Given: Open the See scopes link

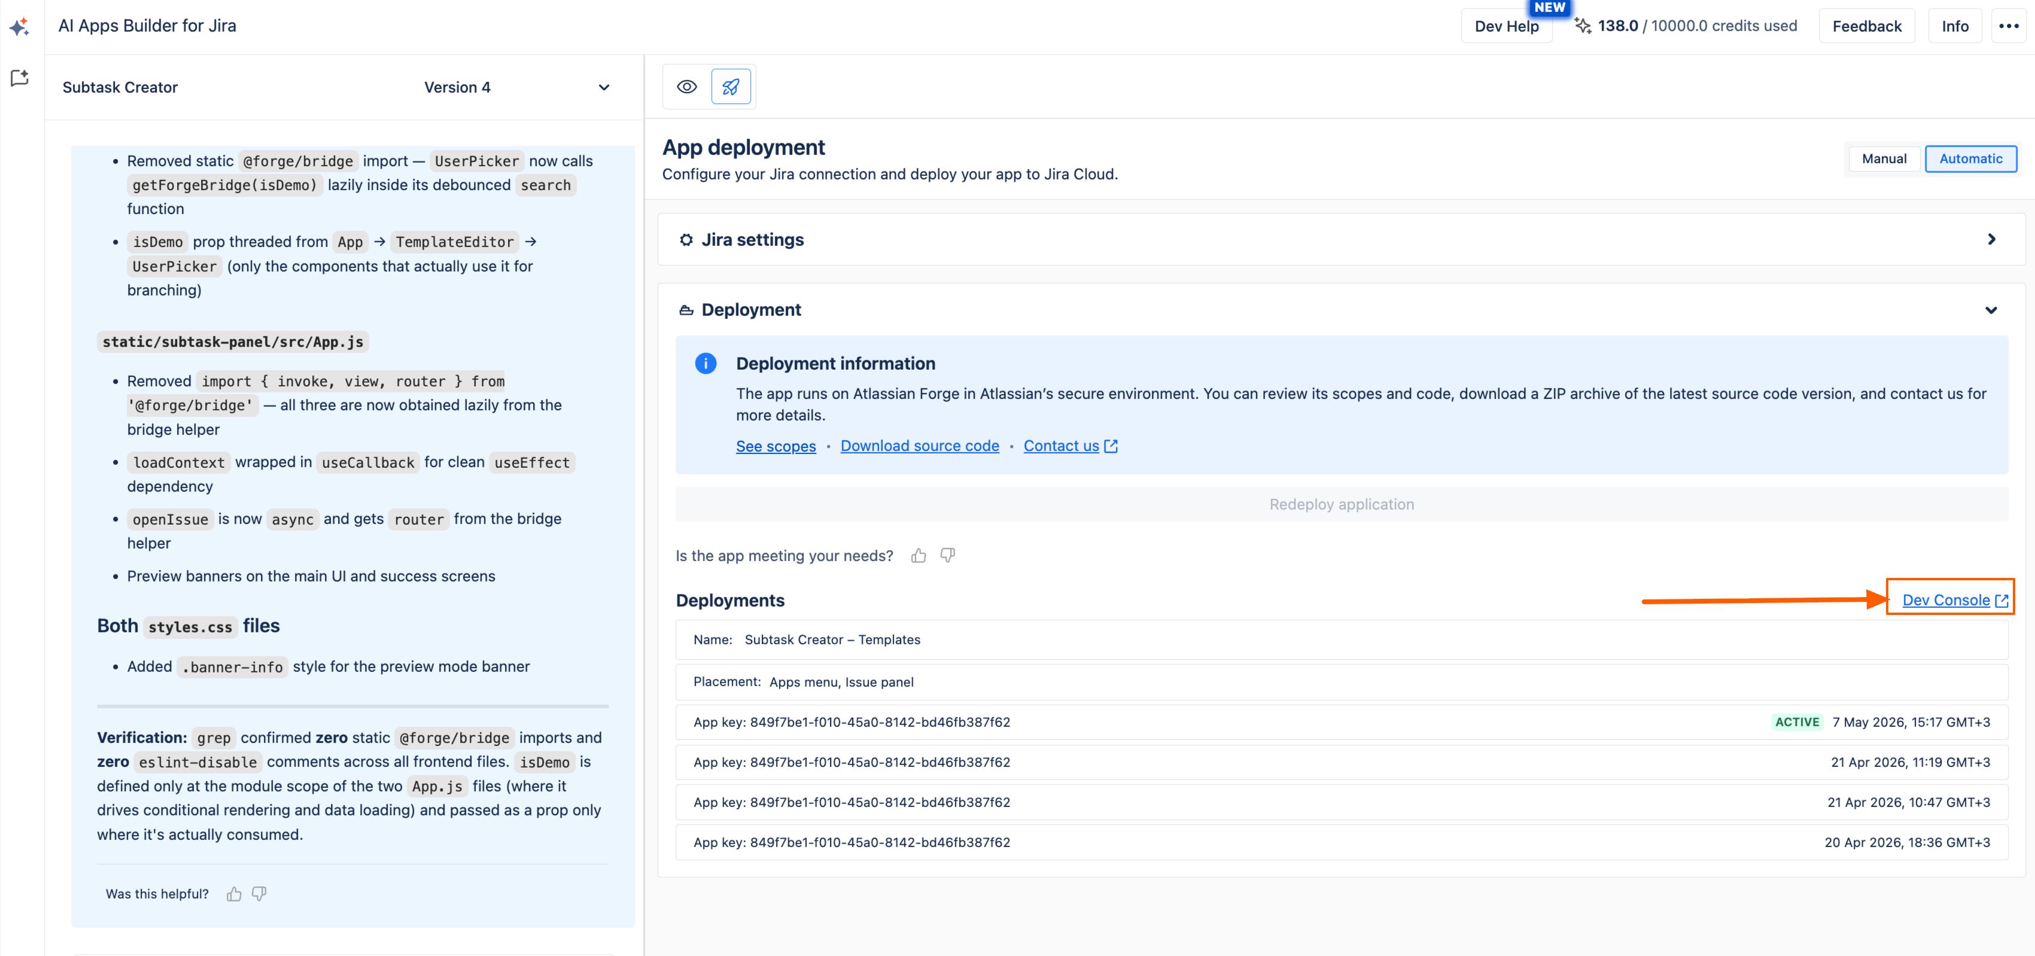Looking at the screenshot, I should pos(775,446).
